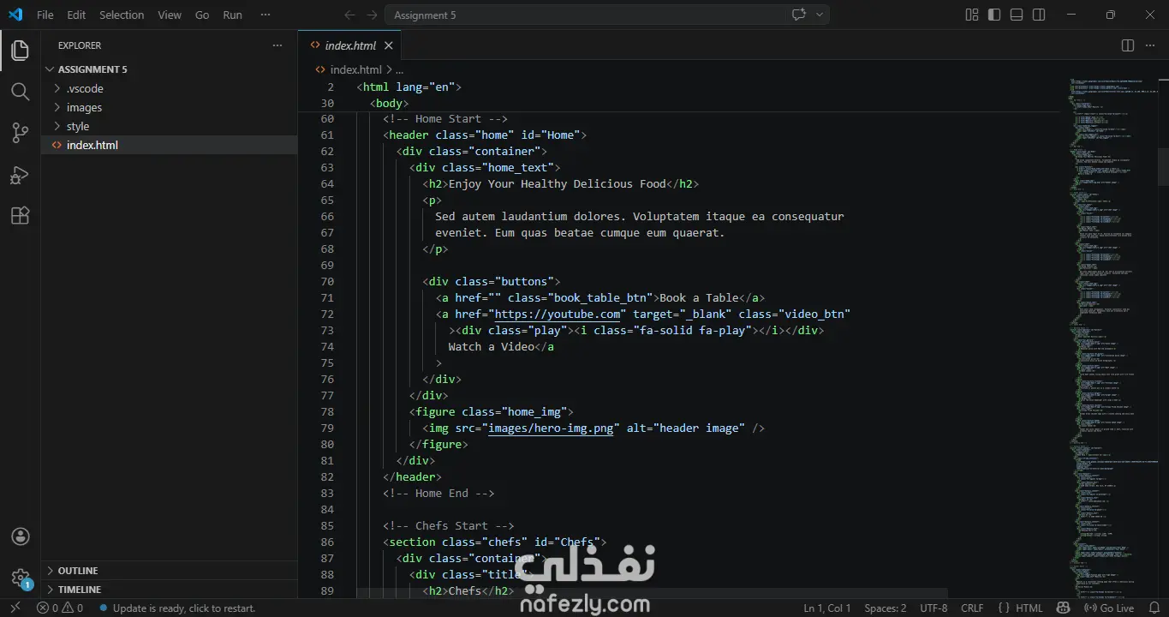Change indentation via Spaces: 2

tap(886, 608)
